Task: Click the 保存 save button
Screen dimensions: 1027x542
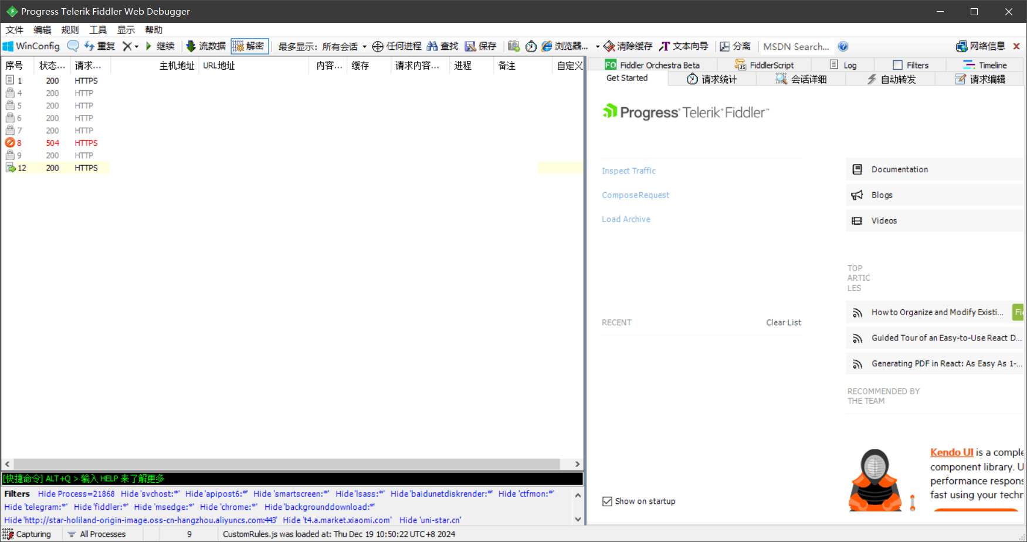Action: [481, 46]
